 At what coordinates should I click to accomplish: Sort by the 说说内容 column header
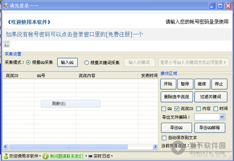tap(106, 76)
